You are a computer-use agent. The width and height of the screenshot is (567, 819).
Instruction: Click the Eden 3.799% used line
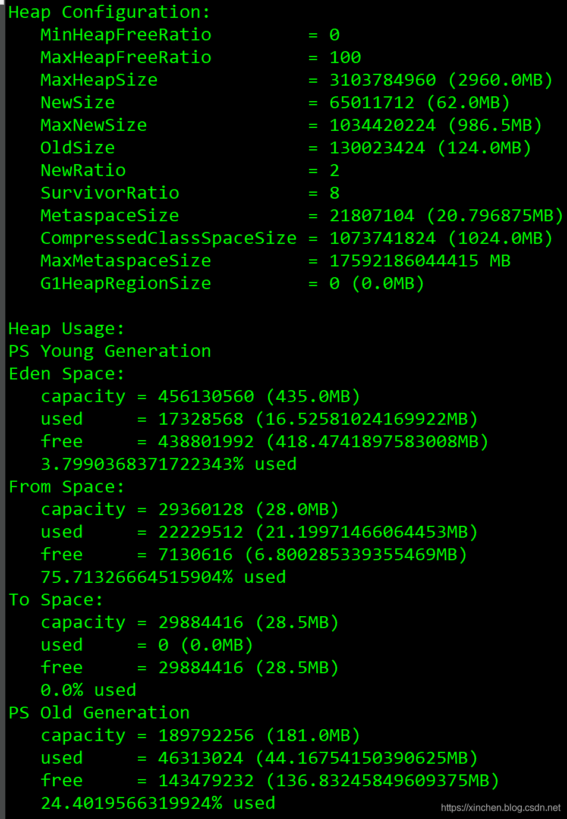point(169,465)
